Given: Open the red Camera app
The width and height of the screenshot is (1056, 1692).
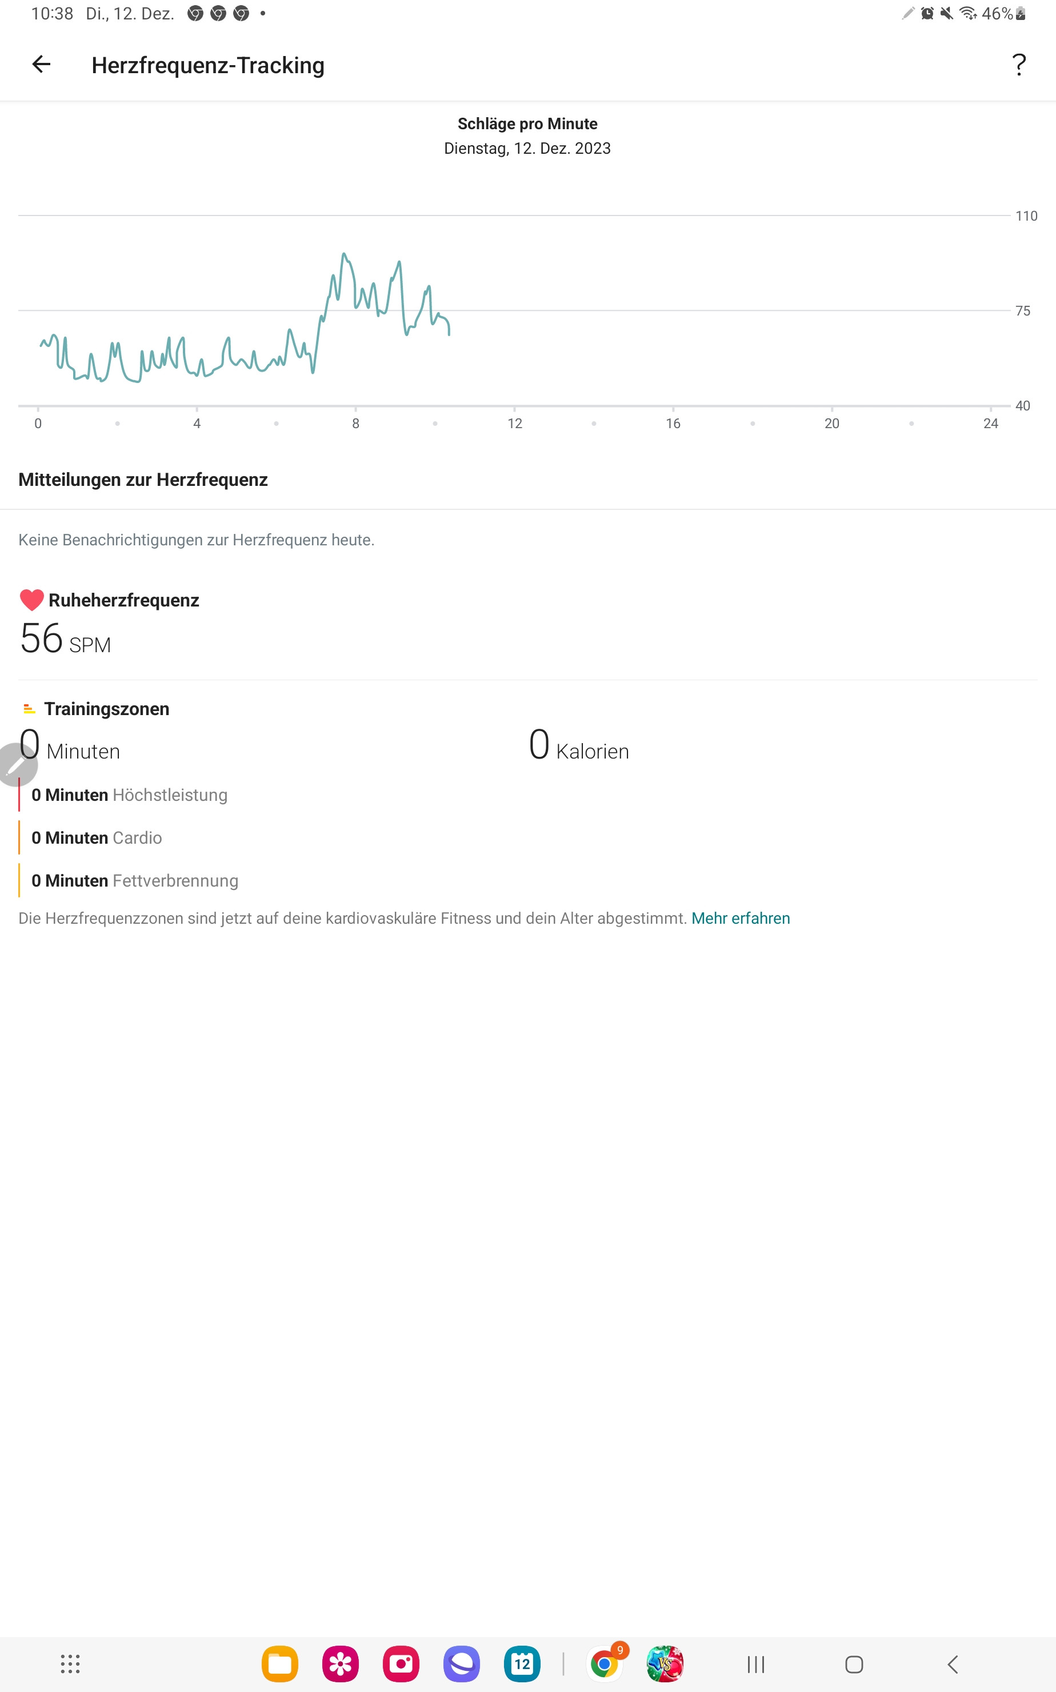Looking at the screenshot, I should [401, 1664].
